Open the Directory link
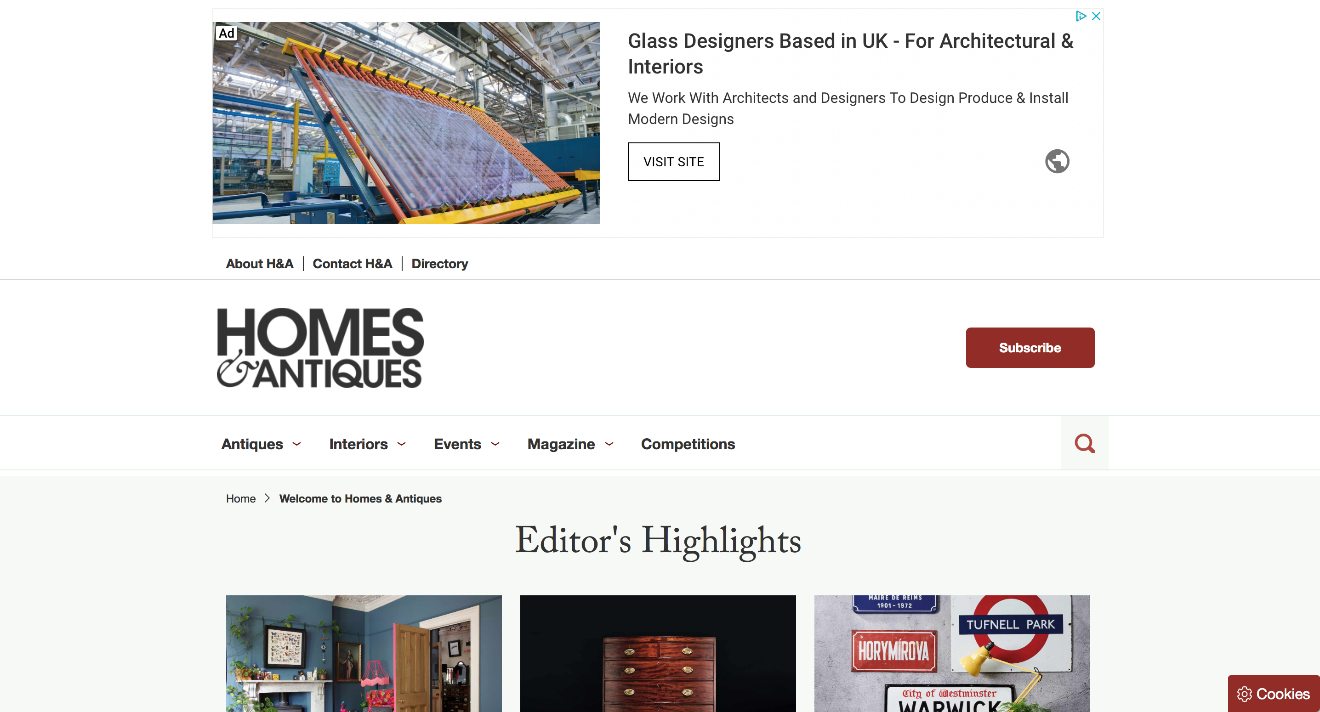This screenshot has width=1320, height=712. coord(440,264)
